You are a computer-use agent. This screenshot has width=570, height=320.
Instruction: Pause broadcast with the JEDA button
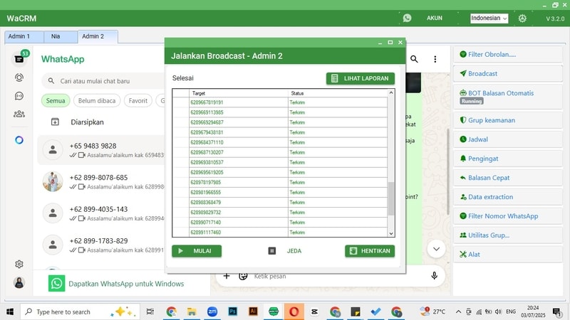pyautogui.click(x=285, y=251)
